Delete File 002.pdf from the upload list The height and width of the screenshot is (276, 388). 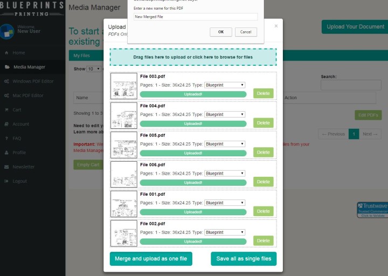[x=264, y=240]
